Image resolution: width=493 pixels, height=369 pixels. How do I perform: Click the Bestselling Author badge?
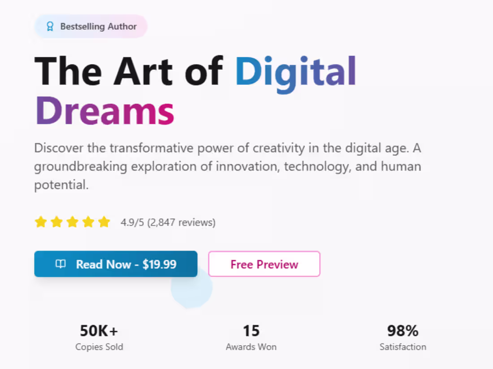pos(91,26)
